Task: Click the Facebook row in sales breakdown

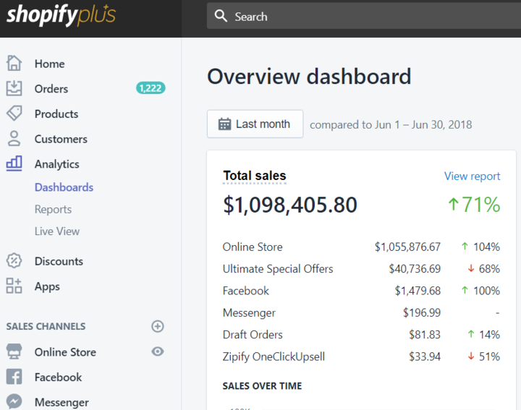Action: pyautogui.click(x=361, y=291)
